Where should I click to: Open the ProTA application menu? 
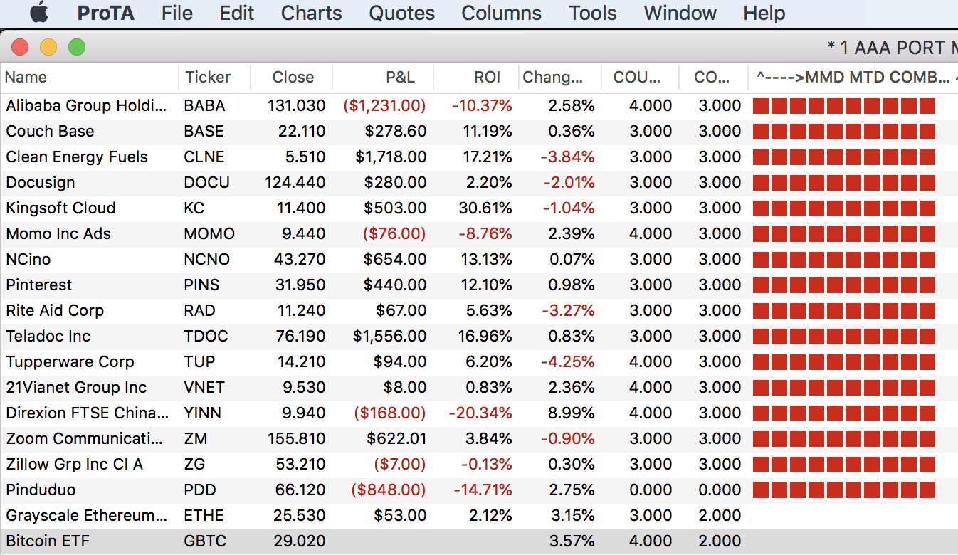[x=105, y=13]
